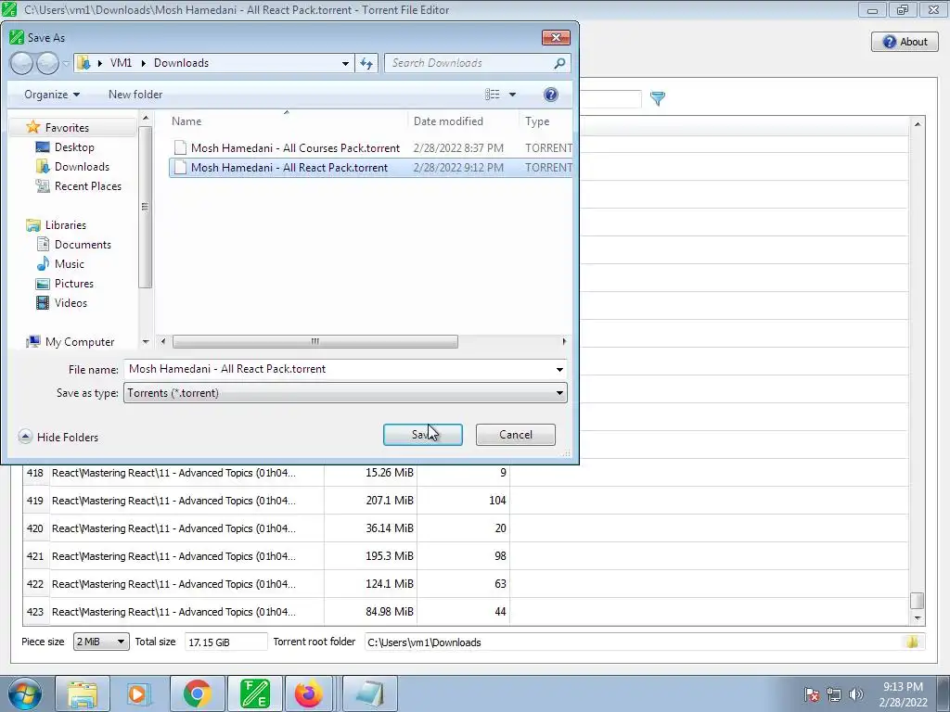The image size is (950, 712).
Task: Expand the address bar path dropdown
Action: click(x=345, y=63)
